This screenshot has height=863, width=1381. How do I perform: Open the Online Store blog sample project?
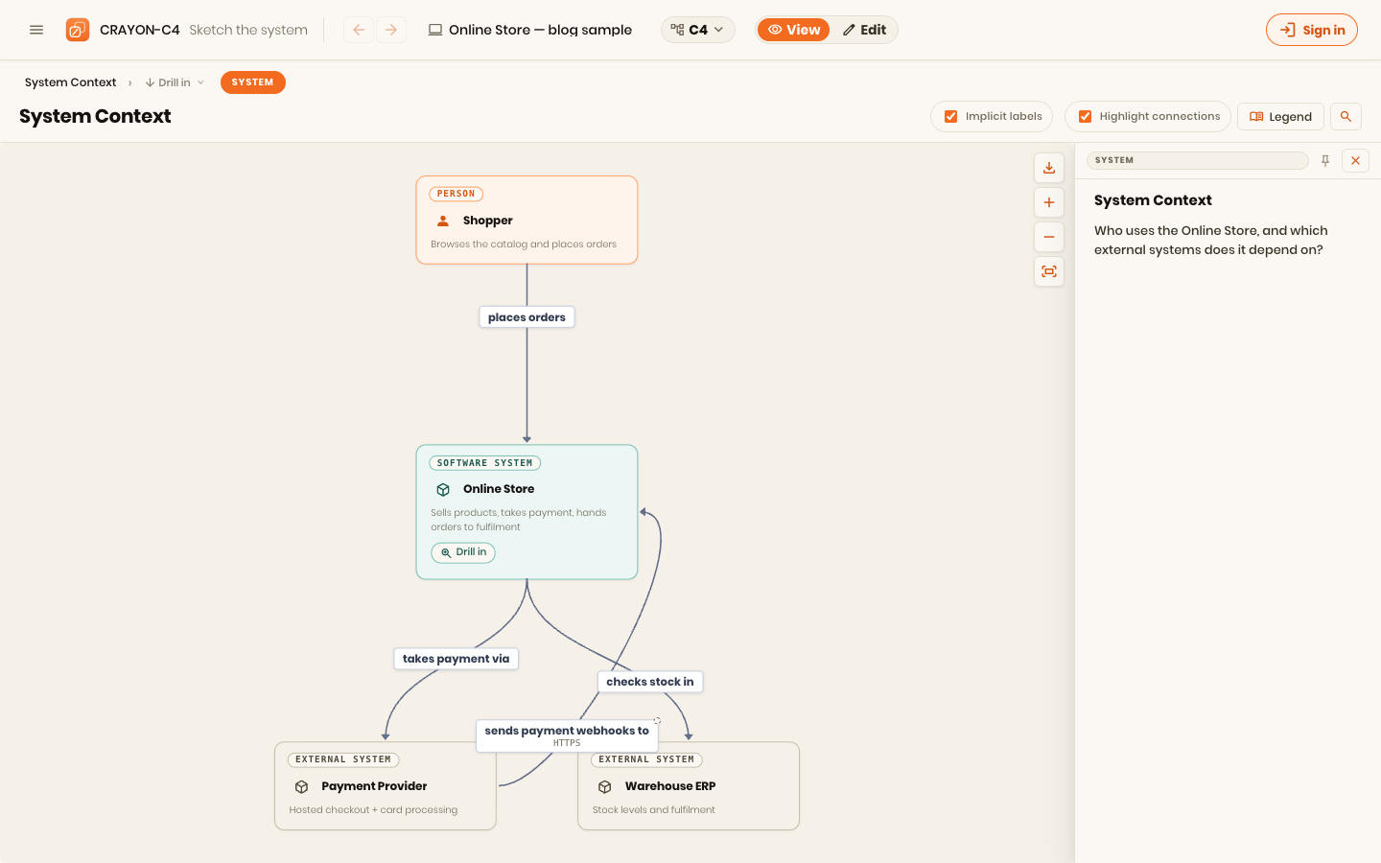point(529,30)
